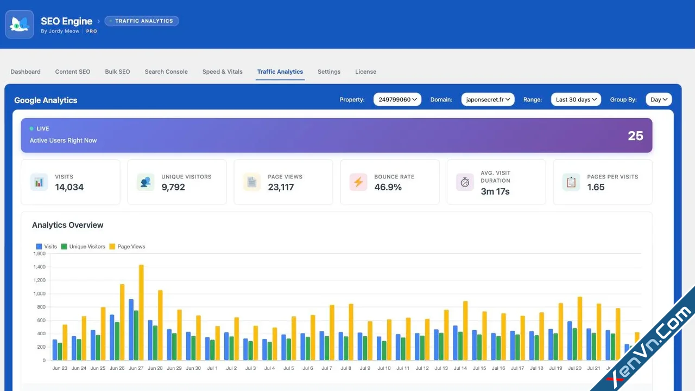
Task: Click the Active Users Right Now banner
Action: [337, 135]
